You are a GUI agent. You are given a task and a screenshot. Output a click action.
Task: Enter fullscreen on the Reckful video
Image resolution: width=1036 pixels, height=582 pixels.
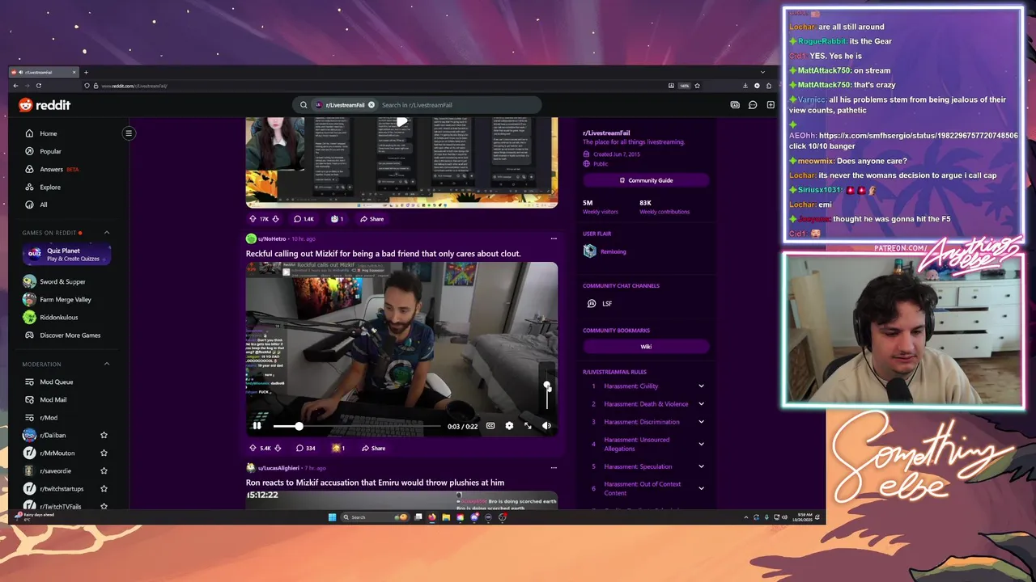pyautogui.click(x=528, y=426)
